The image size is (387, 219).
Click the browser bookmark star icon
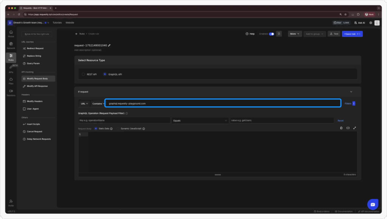[x=345, y=14]
